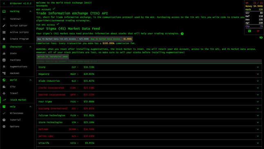Open the Terminal page from sidebar
The width and height of the screenshot is (264, 149).
tap(15, 19)
